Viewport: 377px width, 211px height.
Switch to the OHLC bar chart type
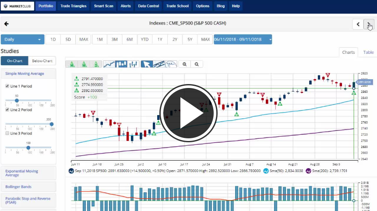pos(133,64)
